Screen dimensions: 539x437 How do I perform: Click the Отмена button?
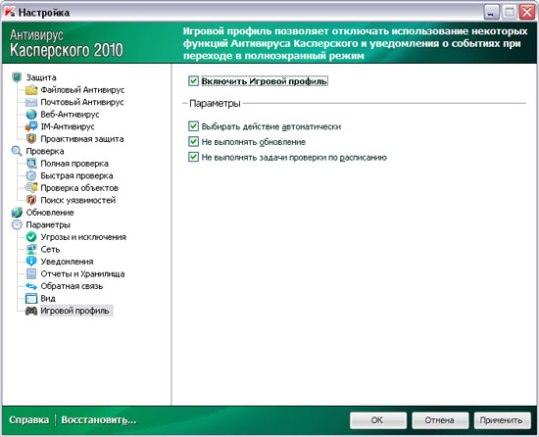tap(440, 420)
